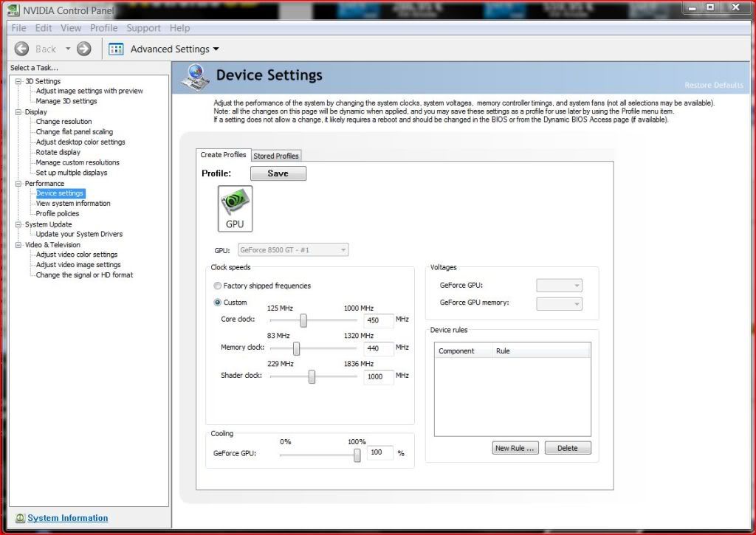Collapse the System Update tree node
The image size is (756, 535).
[x=18, y=224]
